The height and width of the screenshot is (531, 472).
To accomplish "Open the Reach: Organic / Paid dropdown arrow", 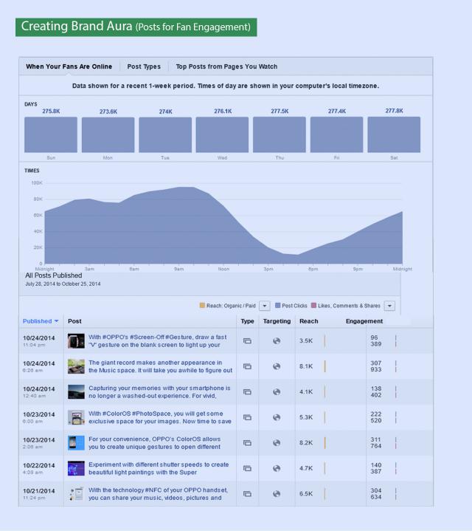I will point(263,306).
